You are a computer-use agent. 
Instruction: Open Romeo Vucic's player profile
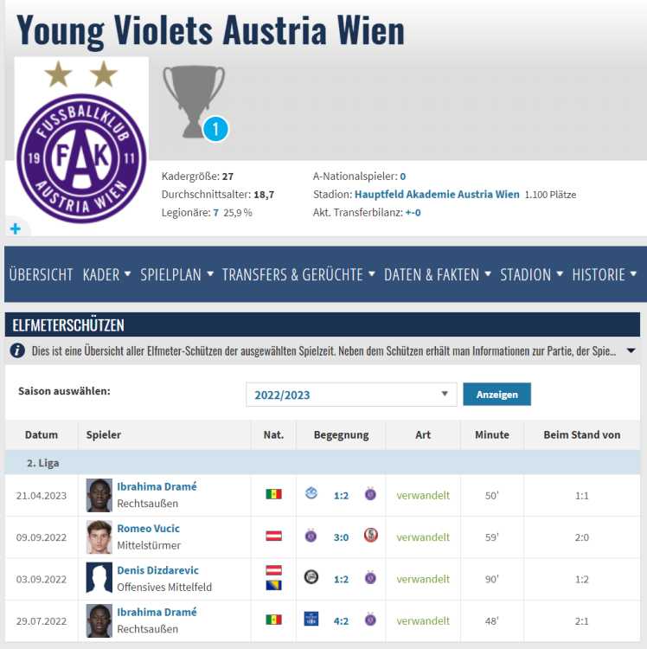point(148,528)
